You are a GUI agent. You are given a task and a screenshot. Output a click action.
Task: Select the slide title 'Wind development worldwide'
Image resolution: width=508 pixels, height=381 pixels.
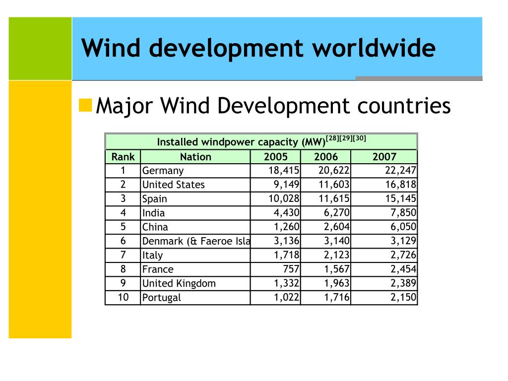coord(258,48)
